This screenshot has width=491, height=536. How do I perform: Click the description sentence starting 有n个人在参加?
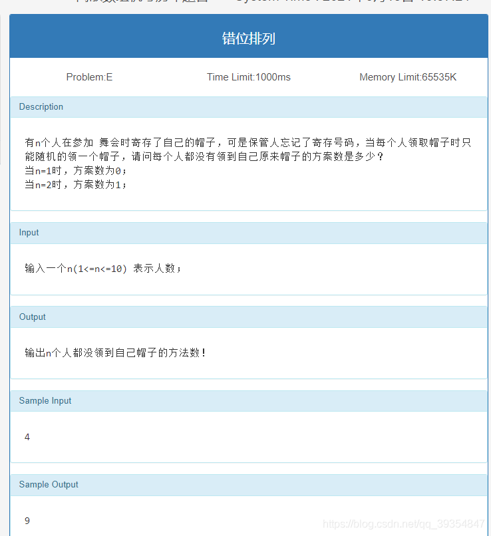(248, 142)
